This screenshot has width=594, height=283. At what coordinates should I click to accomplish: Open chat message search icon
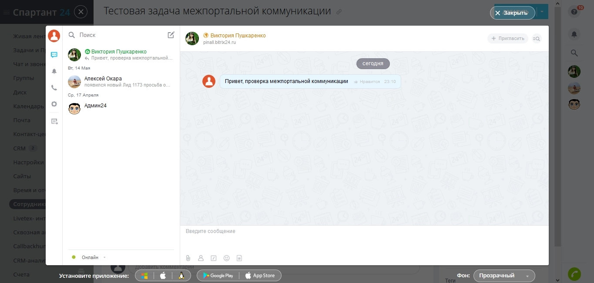tap(537, 39)
